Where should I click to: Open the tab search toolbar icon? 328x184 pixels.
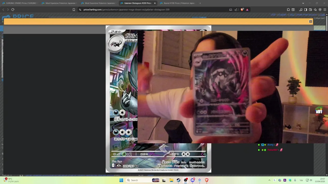(x=293, y=10)
